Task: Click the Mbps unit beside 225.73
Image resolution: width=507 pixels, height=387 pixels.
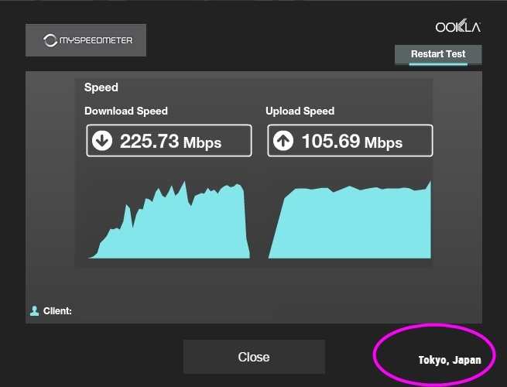Action: [x=202, y=142]
